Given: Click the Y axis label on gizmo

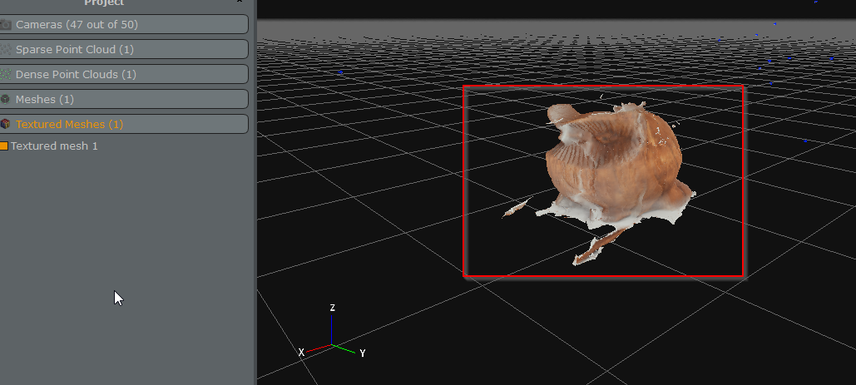Looking at the screenshot, I should click(363, 353).
